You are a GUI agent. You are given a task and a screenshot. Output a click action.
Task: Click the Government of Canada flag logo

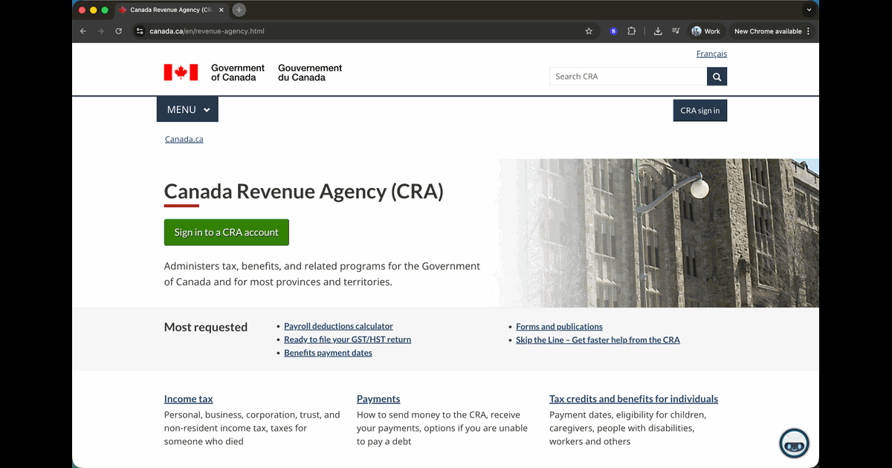[x=181, y=72]
